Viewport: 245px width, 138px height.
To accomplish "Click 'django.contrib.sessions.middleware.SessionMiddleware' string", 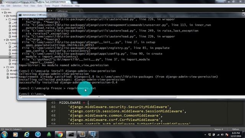I will point(126,111).
